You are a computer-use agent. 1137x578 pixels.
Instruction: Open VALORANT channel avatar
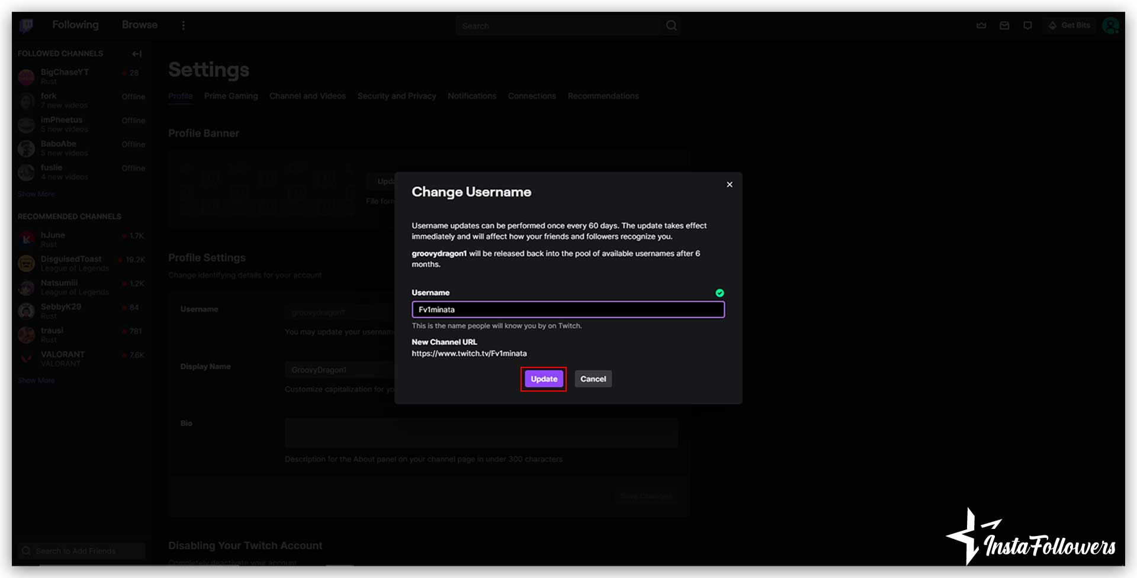tap(26, 359)
